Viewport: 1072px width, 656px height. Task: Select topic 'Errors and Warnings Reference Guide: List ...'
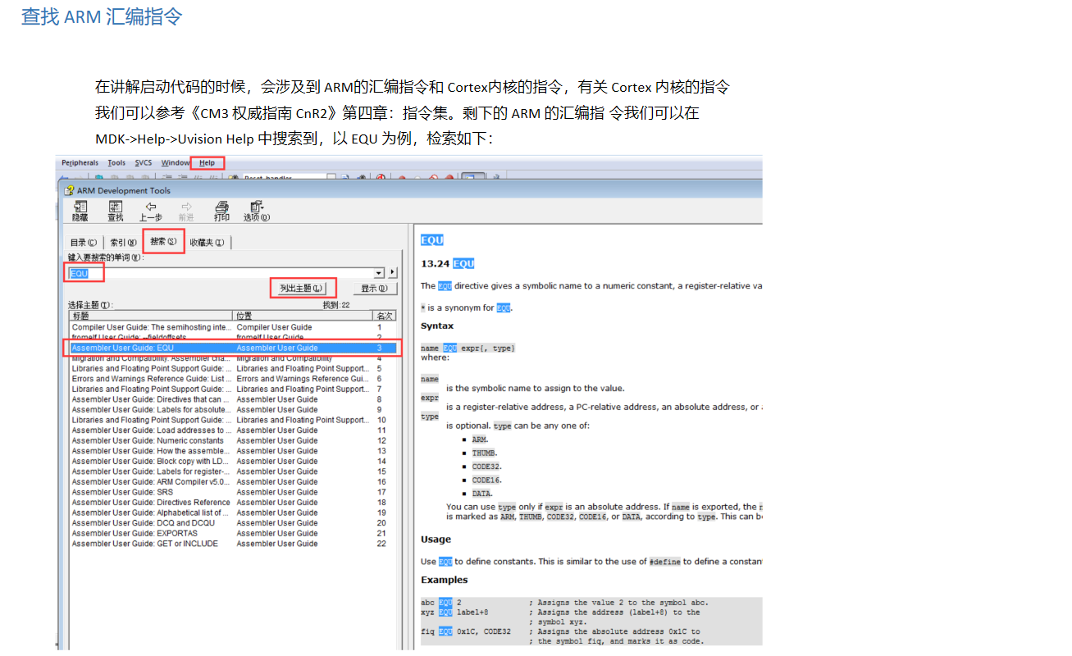[234, 379]
